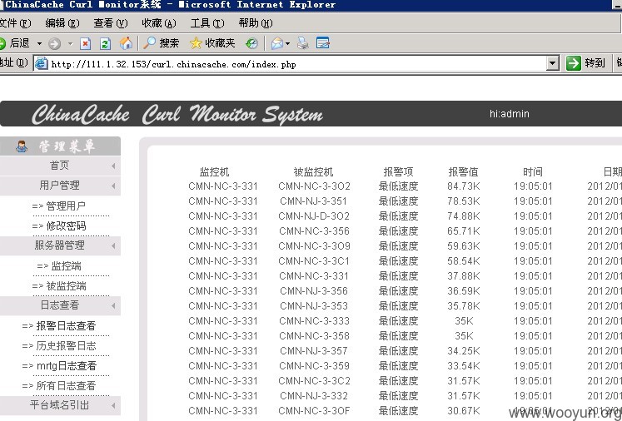The width and height of the screenshot is (622, 421).
Task: Select the 用户管理 sidebar heading
Action: pos(59,186)
